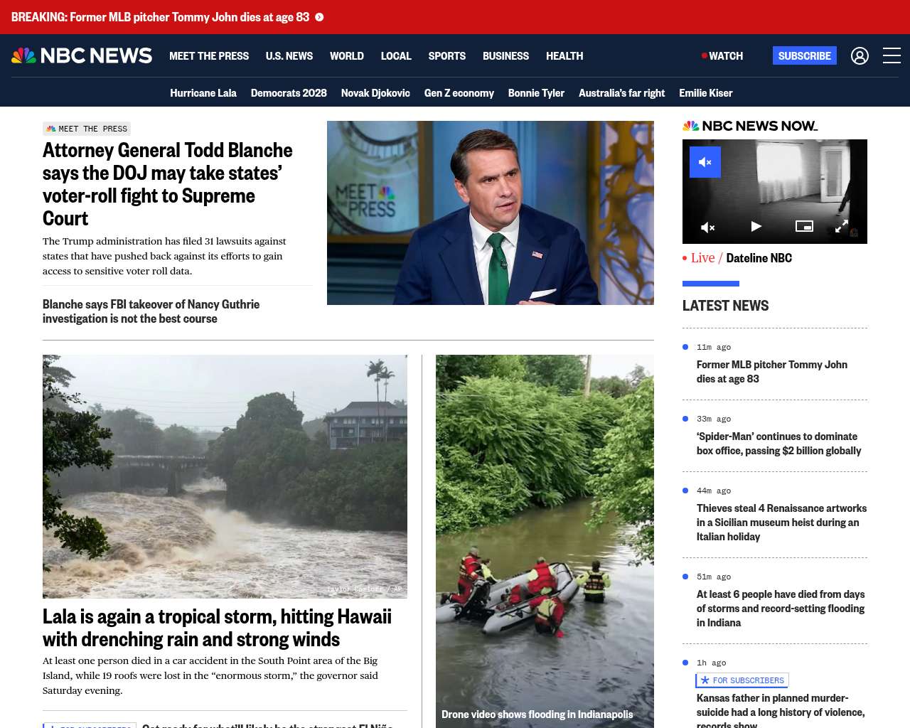The height and width of the screenshot is (728, 910).
Task: Open the Emilie Kiser topic
Action: coord(706,92)
